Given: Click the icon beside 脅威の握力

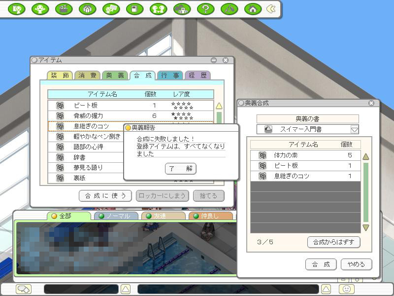Looking at the screenshot, I should coord(60,116).
